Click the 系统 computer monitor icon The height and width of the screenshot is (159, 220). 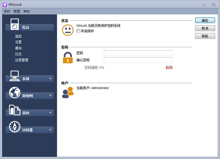point(14,76)
